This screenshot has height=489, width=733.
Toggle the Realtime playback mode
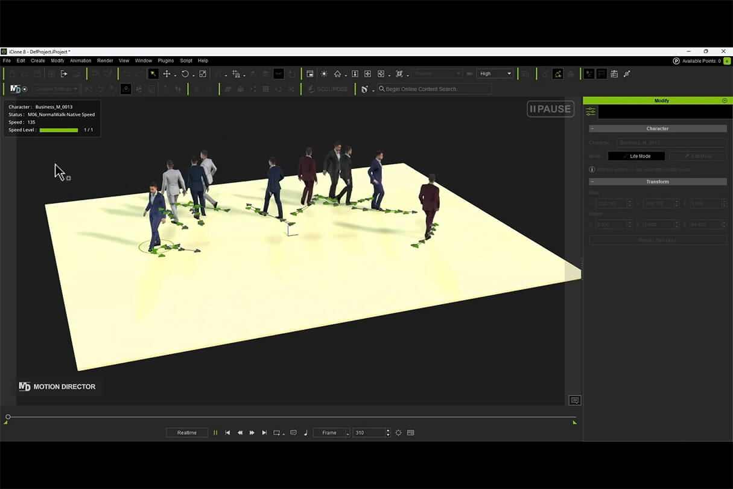(187, 433)
